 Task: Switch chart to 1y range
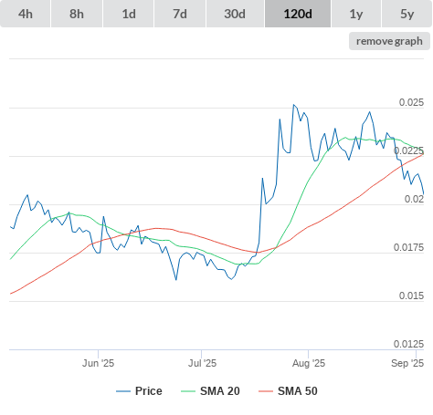[x=356, y=14]
